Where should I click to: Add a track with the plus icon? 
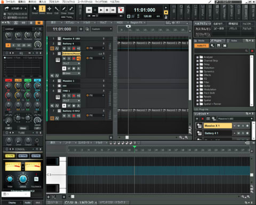[x=81, y=29]
